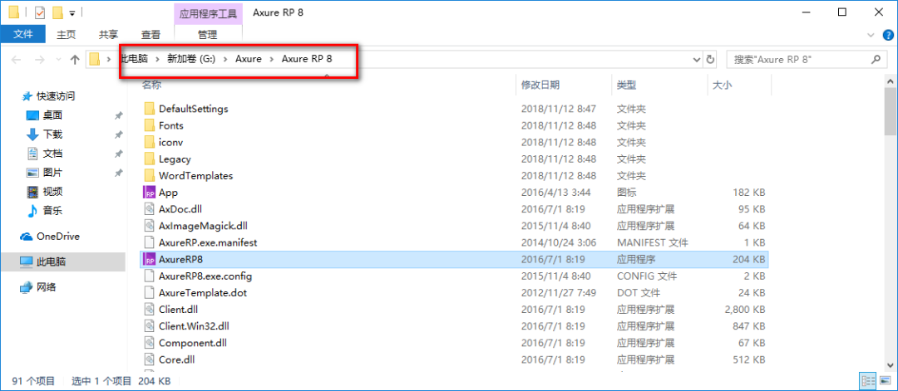Click the forward navigation arrow
Screen dimensions: 898x391
[x=39, y=60]
